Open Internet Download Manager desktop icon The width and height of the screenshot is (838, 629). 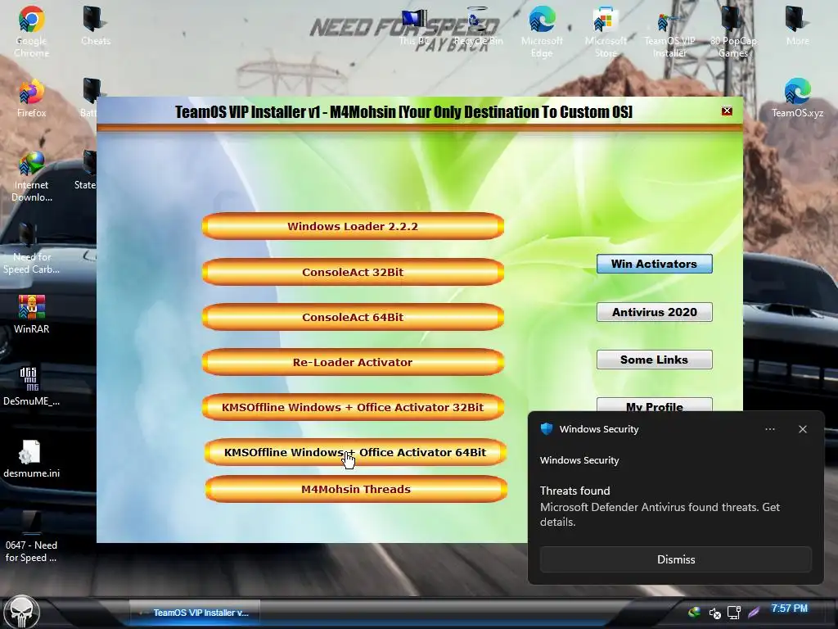(x=32, y=177)
